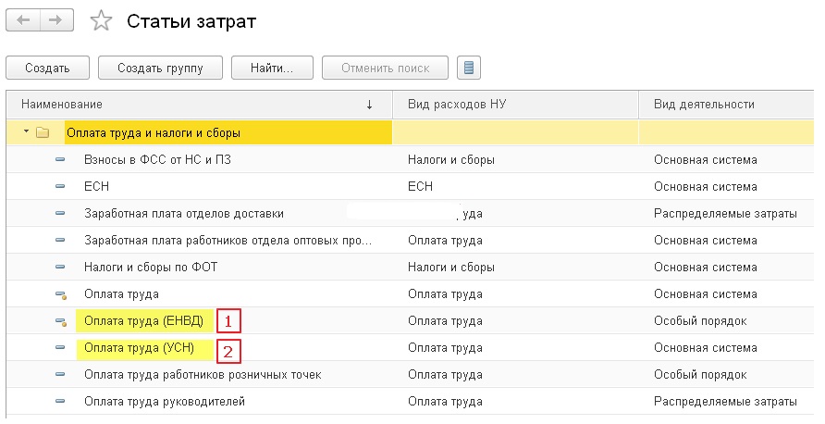Click item icon of Налоги и сборы по ФОТ

[x=60, y=267]
